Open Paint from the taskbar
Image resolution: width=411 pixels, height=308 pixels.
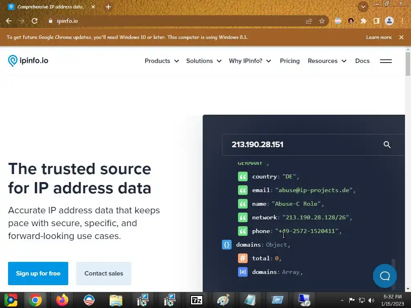click(x=223, y=300)
